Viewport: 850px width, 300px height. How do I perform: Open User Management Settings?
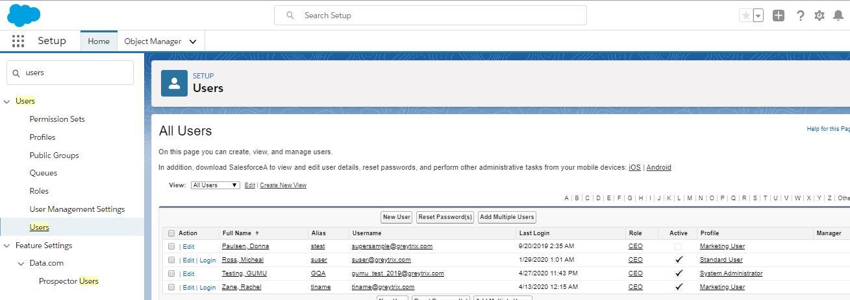(77, 209)
